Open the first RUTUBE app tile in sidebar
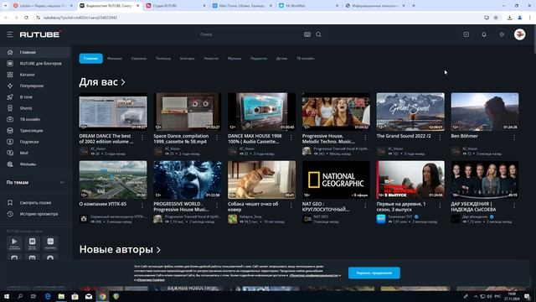The image size is (536, 302). [14, 243]
